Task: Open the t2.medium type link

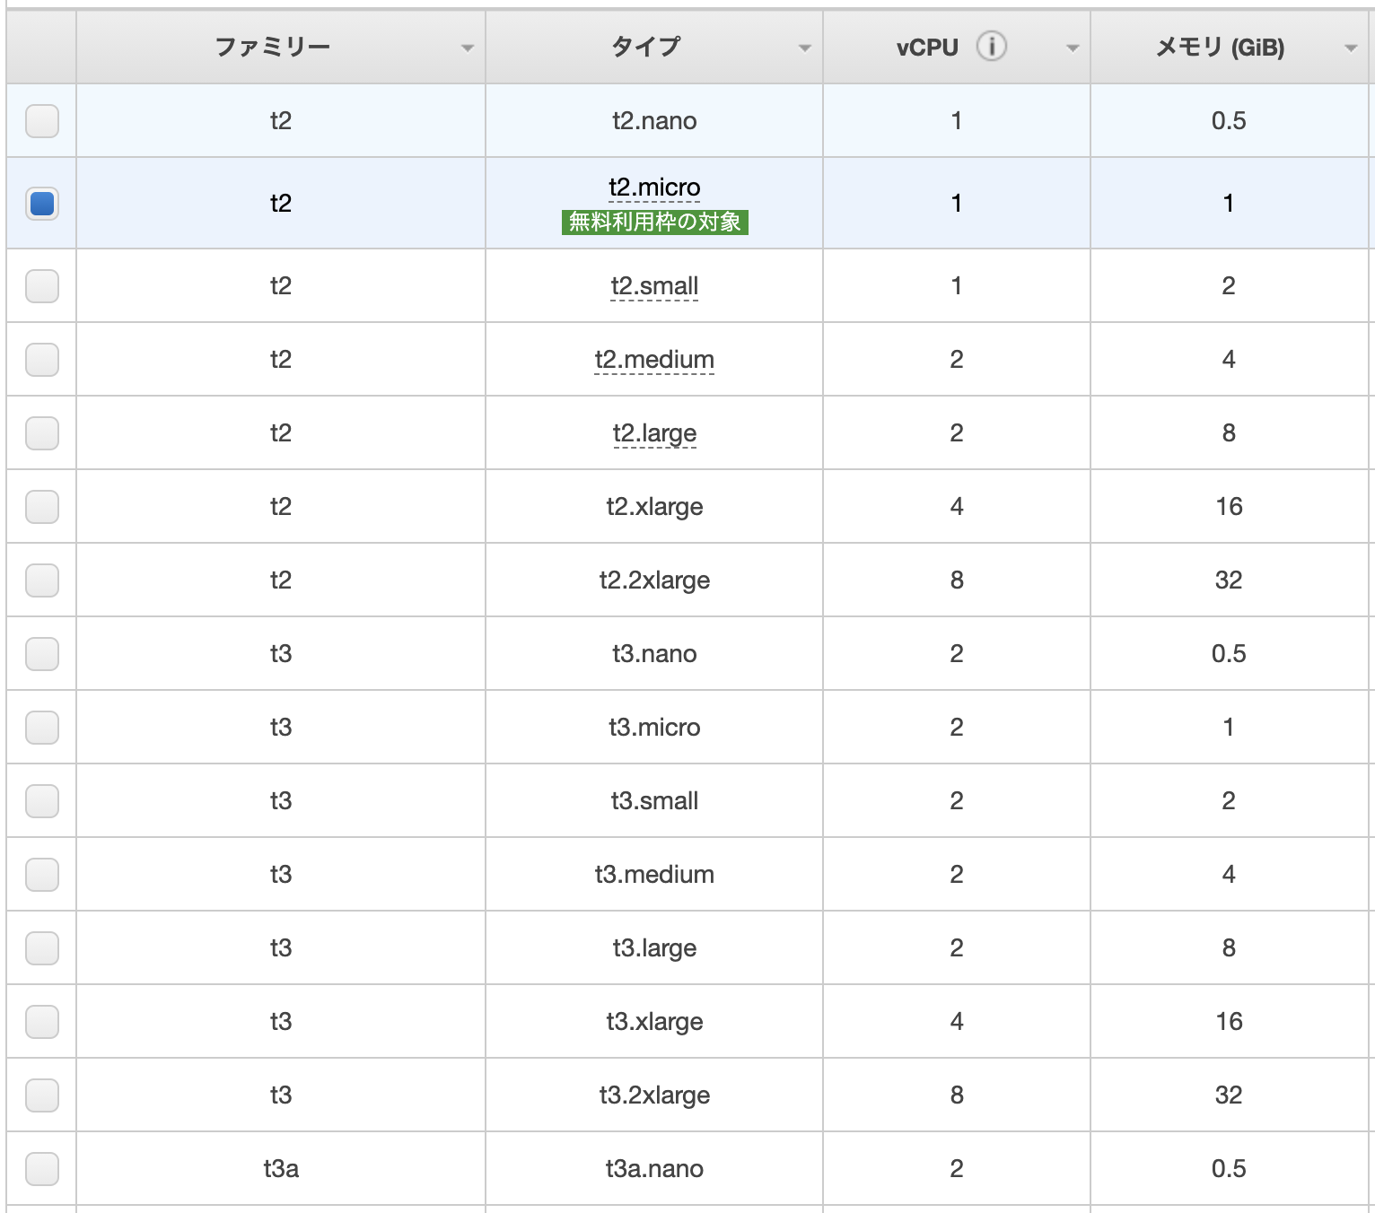Action: [654, 360]
